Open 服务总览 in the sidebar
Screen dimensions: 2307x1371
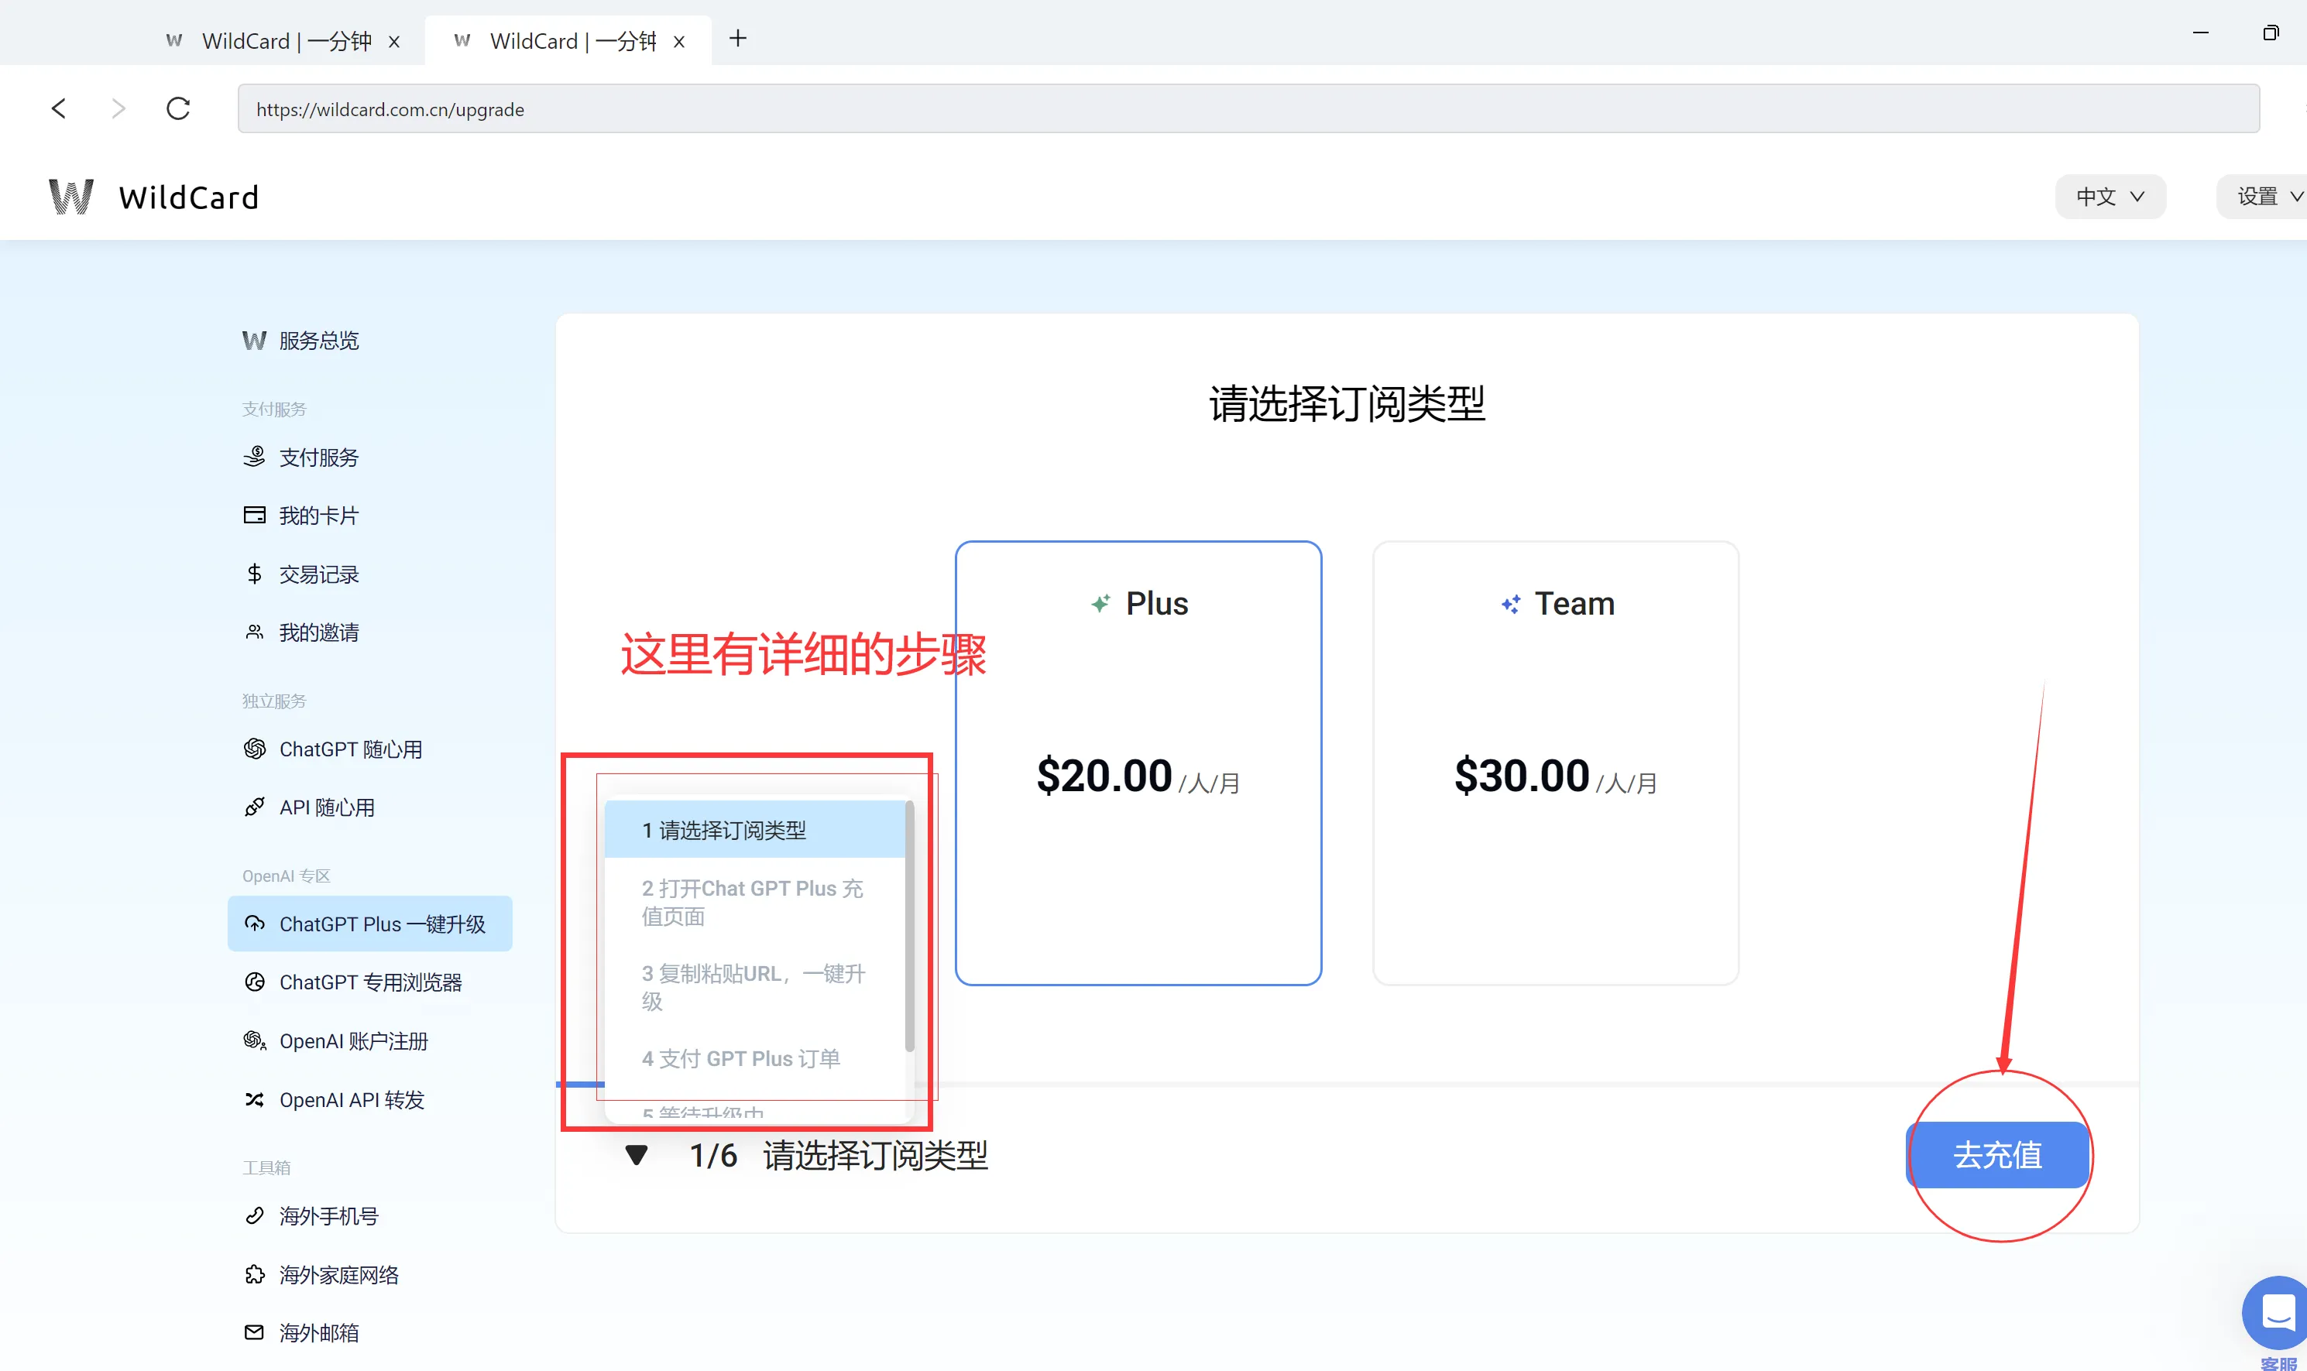click(369, 341)
